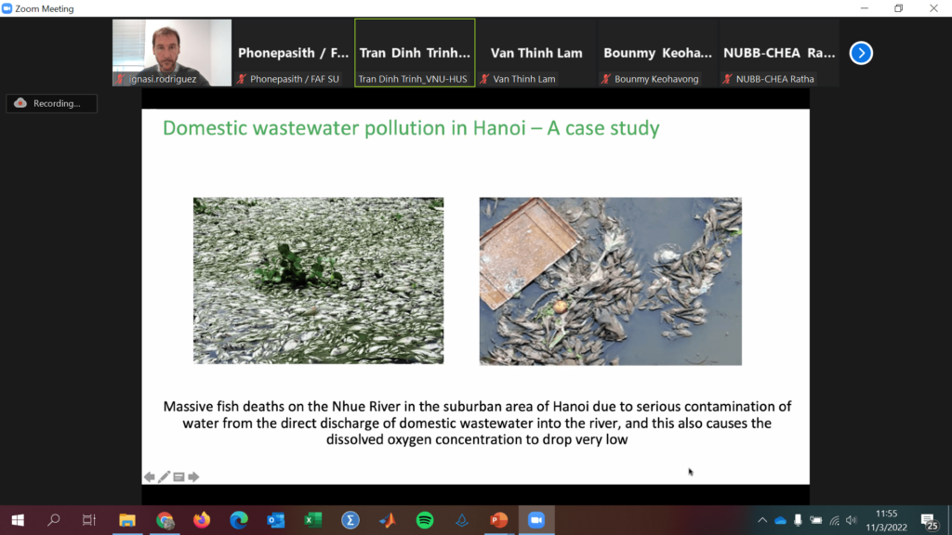Viewport: 952px width, 535px height.
Task: Go to previous slide arrow
Action: point(150,476)
